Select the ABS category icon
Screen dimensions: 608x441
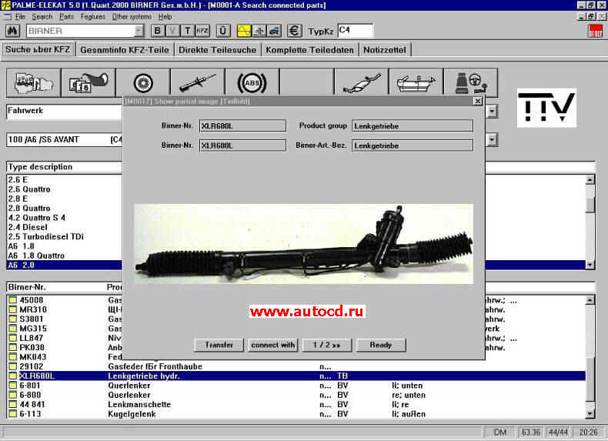252,82
